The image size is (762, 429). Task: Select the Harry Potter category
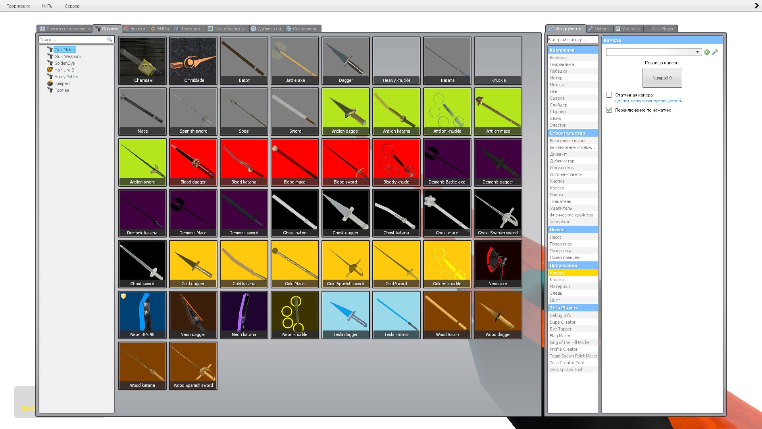click(66, 77)
